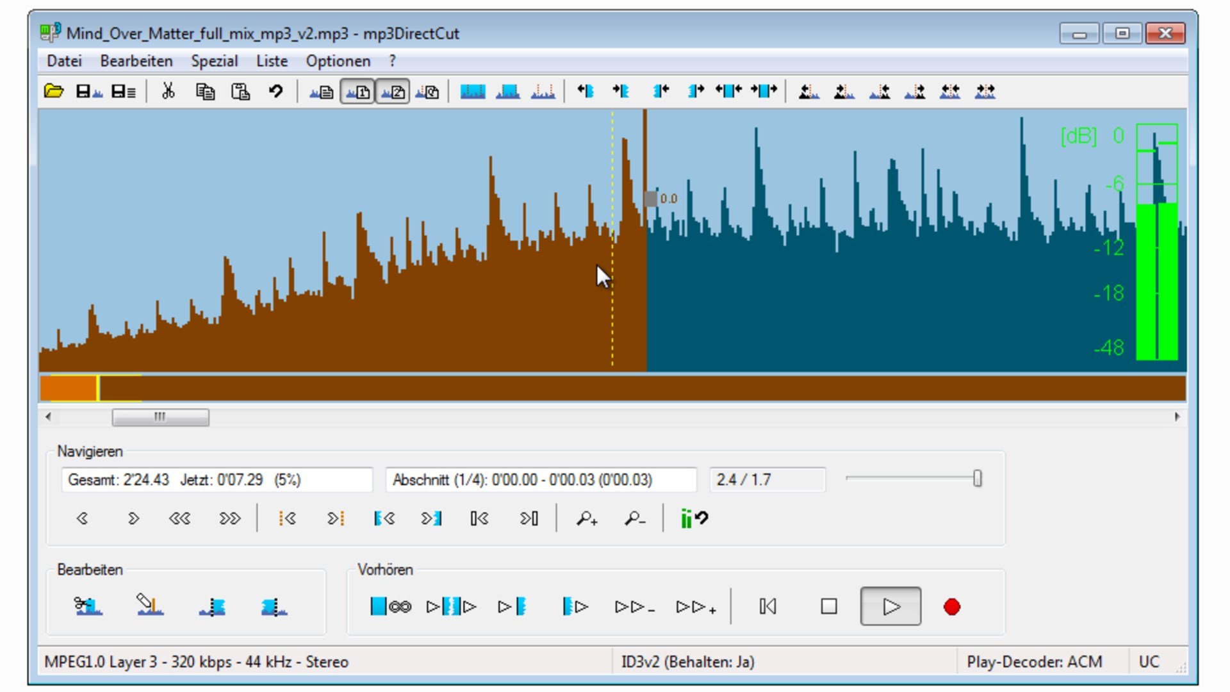
Task: Toggle the second pressed view-mode toolbar button
Action: (x=392, y=92)
